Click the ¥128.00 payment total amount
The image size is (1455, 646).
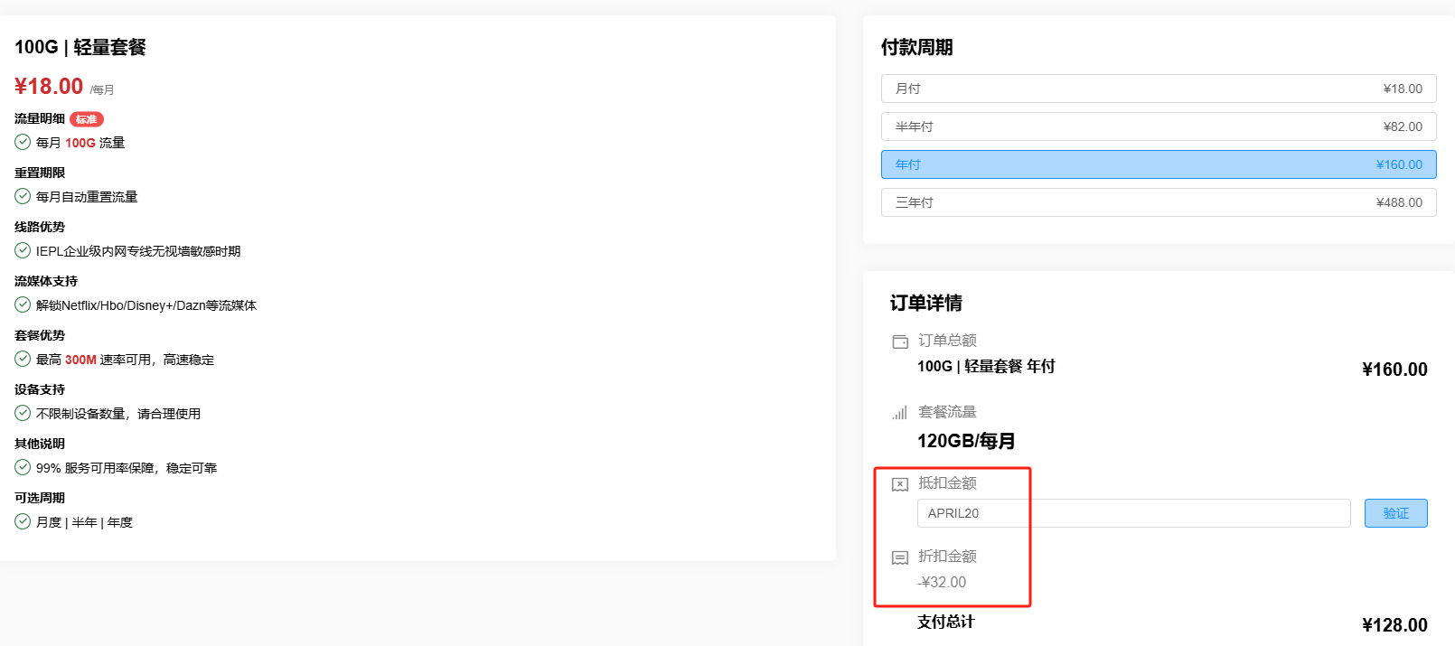(1394, 625)
